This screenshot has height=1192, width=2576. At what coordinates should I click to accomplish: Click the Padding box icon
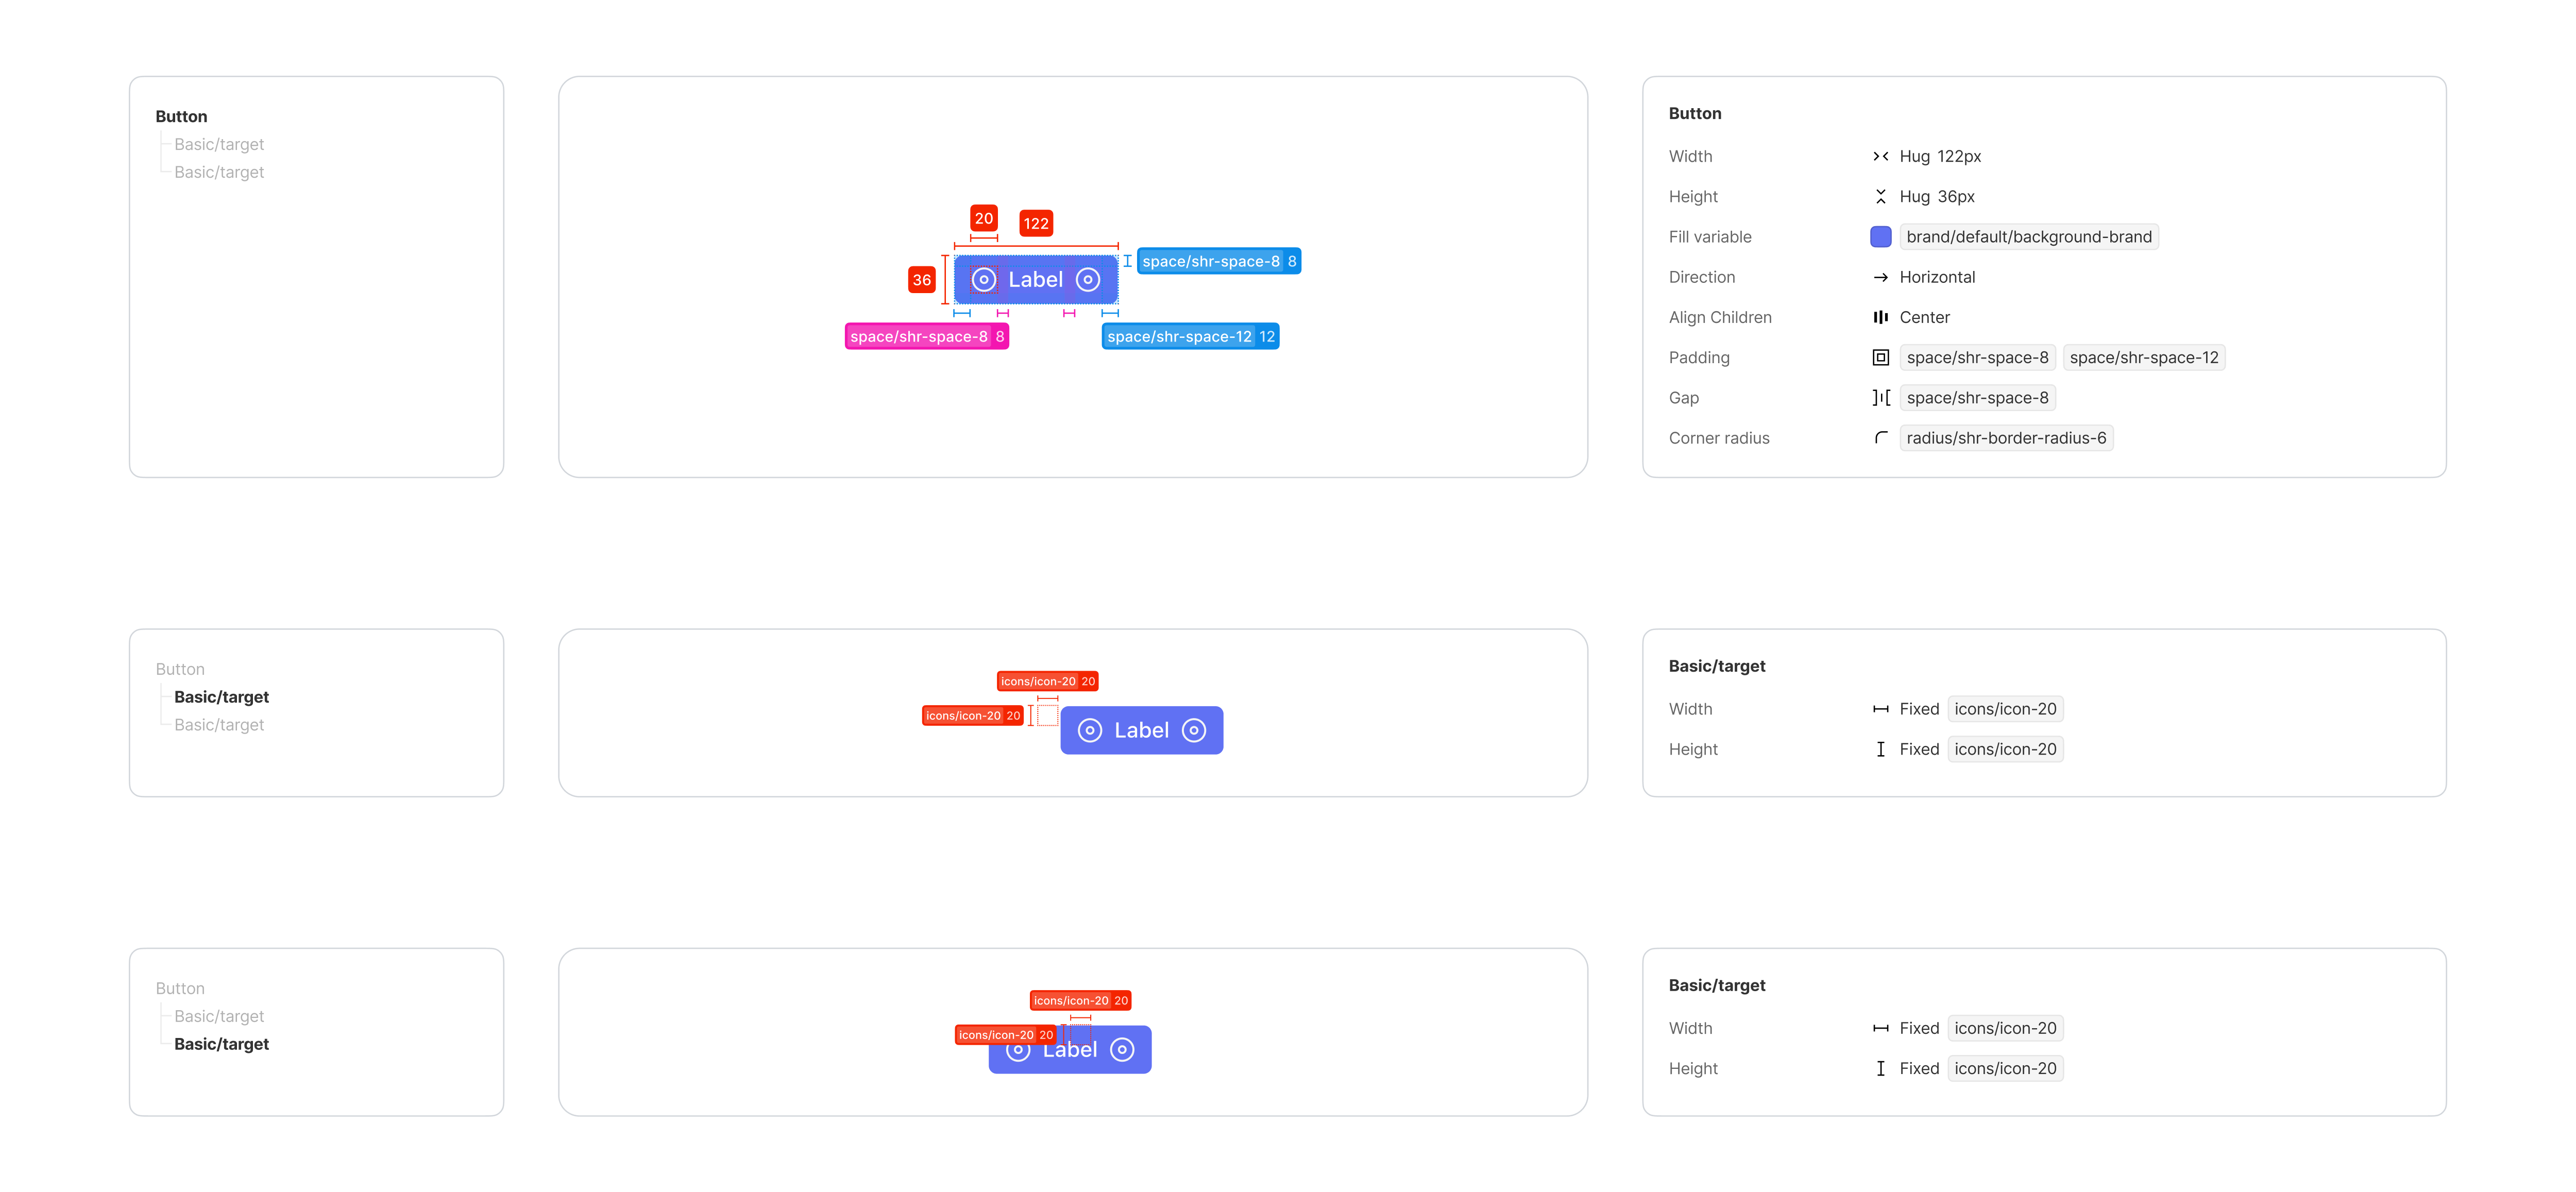1880,357
